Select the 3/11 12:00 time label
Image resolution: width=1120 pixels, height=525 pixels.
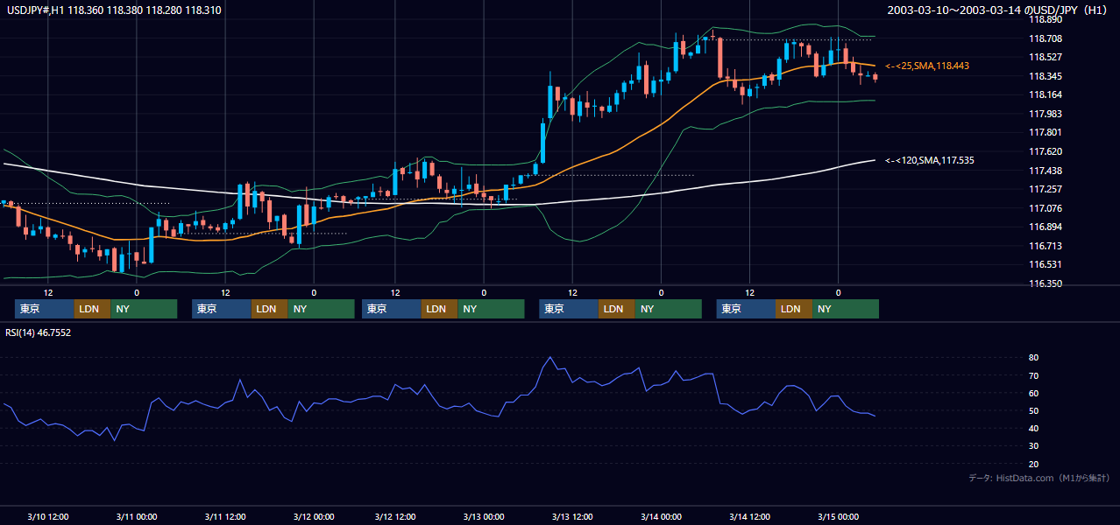(x=225, y=516)
